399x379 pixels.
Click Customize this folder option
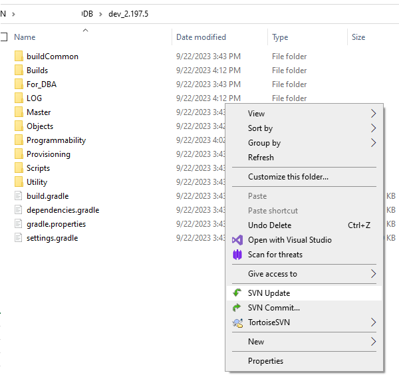click(x=288, y=177)
